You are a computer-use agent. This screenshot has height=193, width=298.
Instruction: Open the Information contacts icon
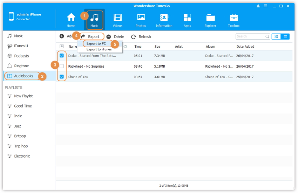pyautogui.click(x=164, y=18)
